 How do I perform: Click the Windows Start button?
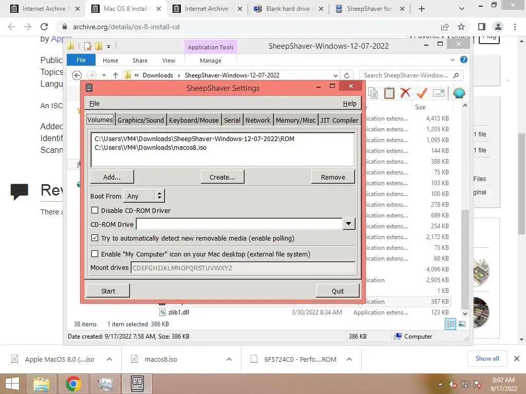pyautogui.click(x=13, y=384)
